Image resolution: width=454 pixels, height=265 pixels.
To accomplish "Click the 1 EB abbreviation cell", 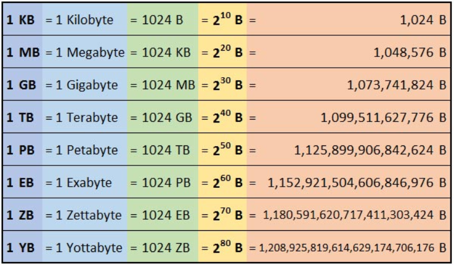I will pos(22,182).
